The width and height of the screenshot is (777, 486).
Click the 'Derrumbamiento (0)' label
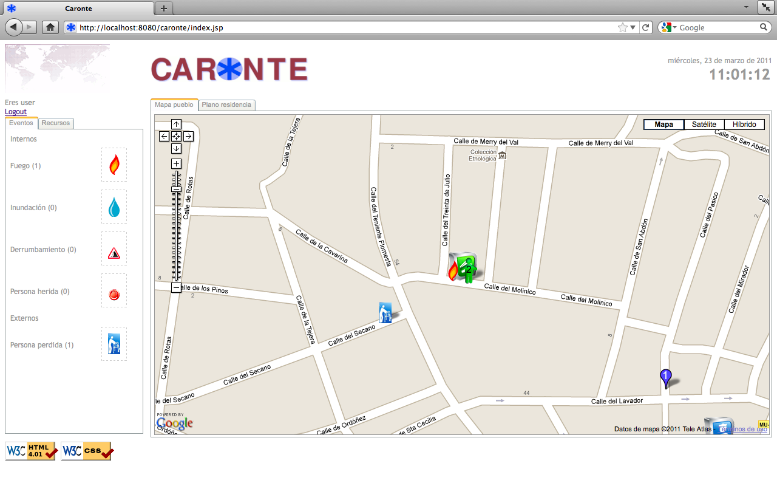coord(43,250)
